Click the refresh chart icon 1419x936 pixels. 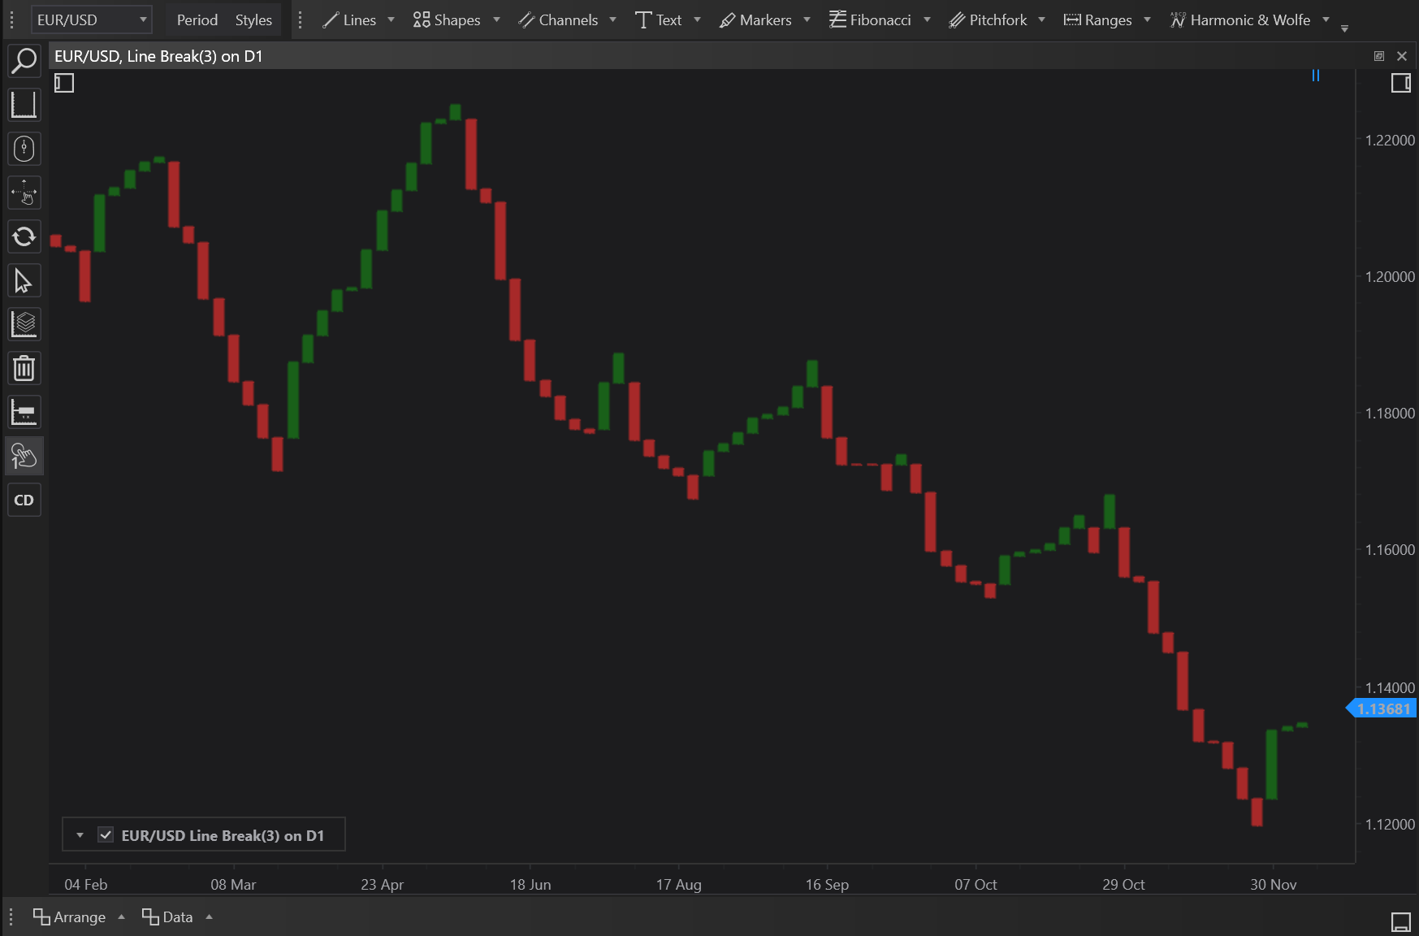(x=24, y=236)
